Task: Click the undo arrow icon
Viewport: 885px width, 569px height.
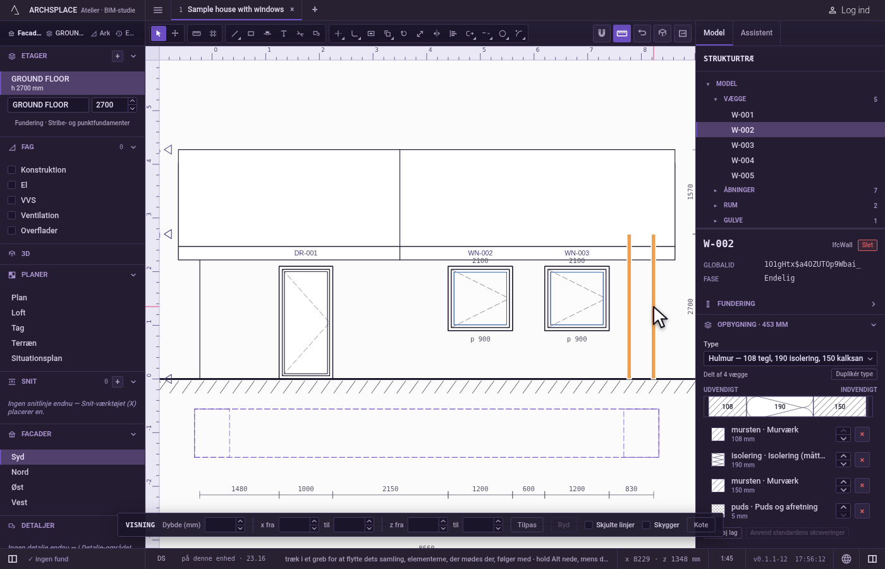Action: [642, 34]
